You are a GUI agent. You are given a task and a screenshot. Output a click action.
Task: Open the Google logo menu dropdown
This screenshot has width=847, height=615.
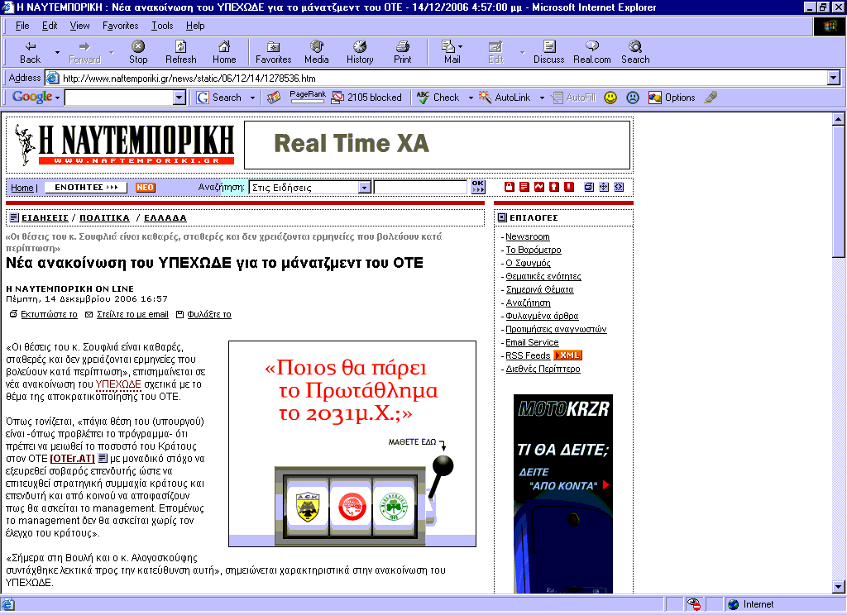(57, 98)
